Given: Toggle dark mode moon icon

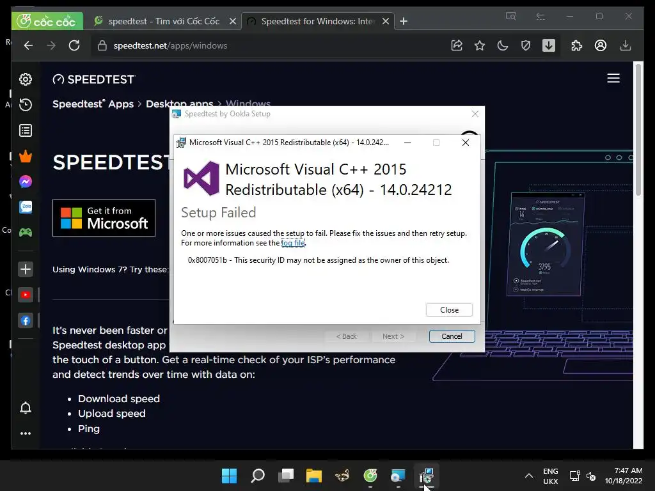Looking at the screenshot, I should click(x=503, y=45).
